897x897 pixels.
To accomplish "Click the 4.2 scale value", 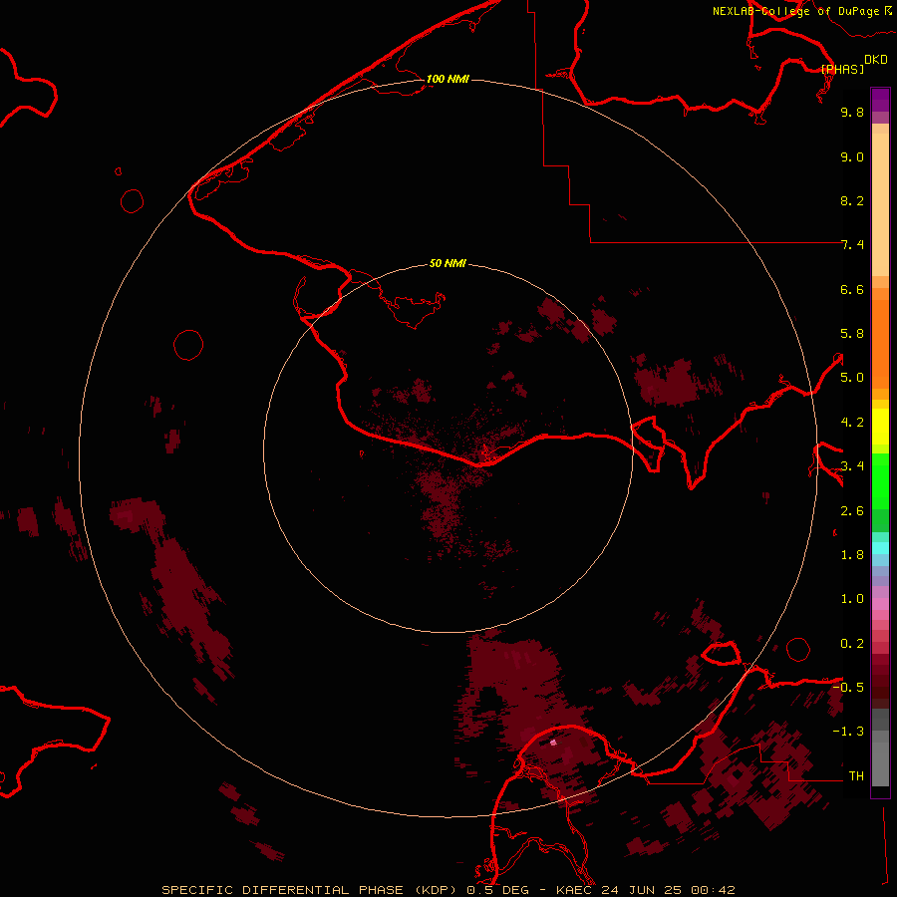I will pyautogui.click(x=852, y=423).
